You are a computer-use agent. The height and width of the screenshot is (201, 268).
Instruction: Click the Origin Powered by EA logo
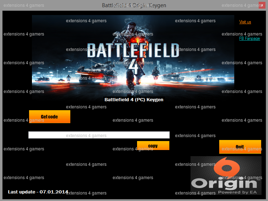coord(226,176)
